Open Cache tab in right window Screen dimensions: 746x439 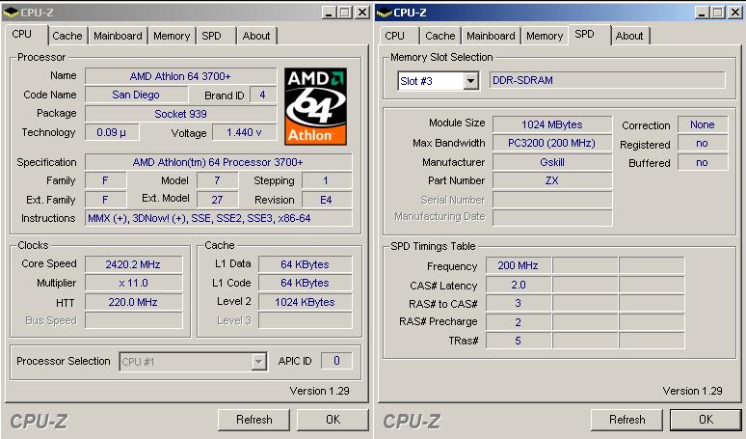pos(440,36)
